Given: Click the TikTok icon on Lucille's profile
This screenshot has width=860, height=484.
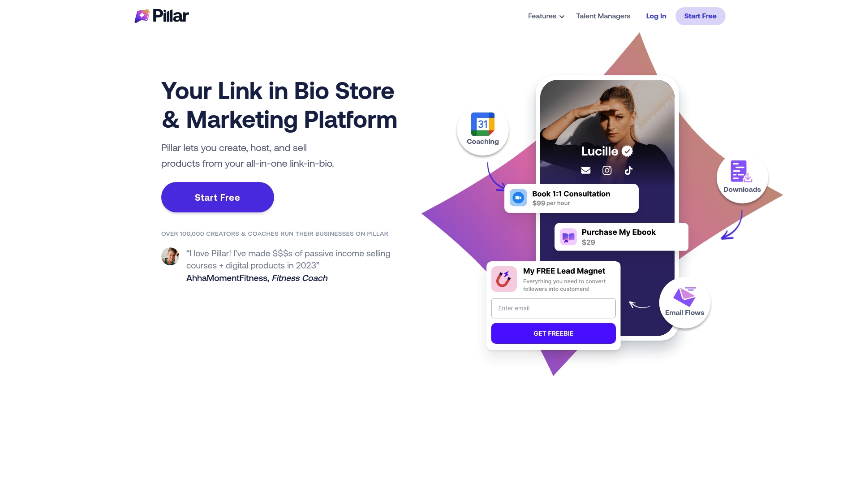Looking at the screenshot, I should coord(628,170).
